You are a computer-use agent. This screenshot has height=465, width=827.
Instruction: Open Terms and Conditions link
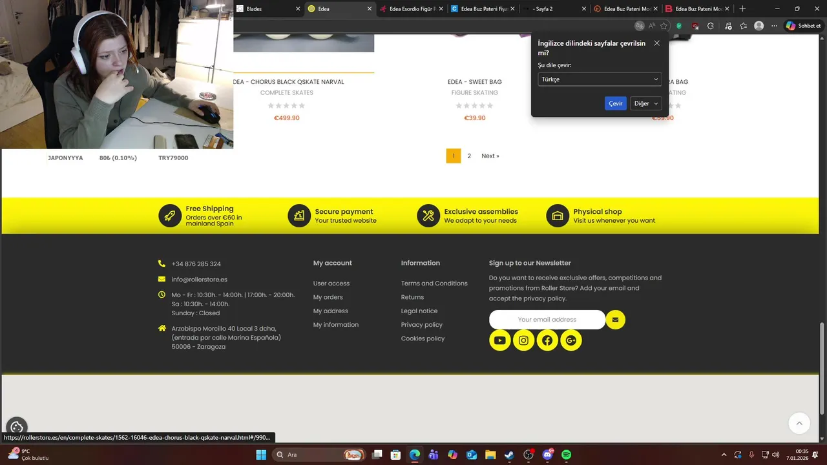coord(434,284)
